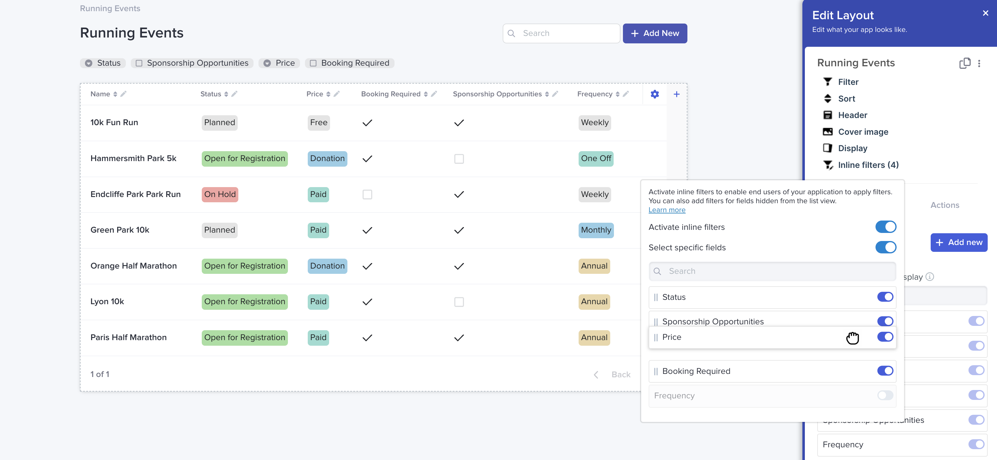997x460 pixels.
Task: Click the copy layout icon at top right
Action: (964, 63)
